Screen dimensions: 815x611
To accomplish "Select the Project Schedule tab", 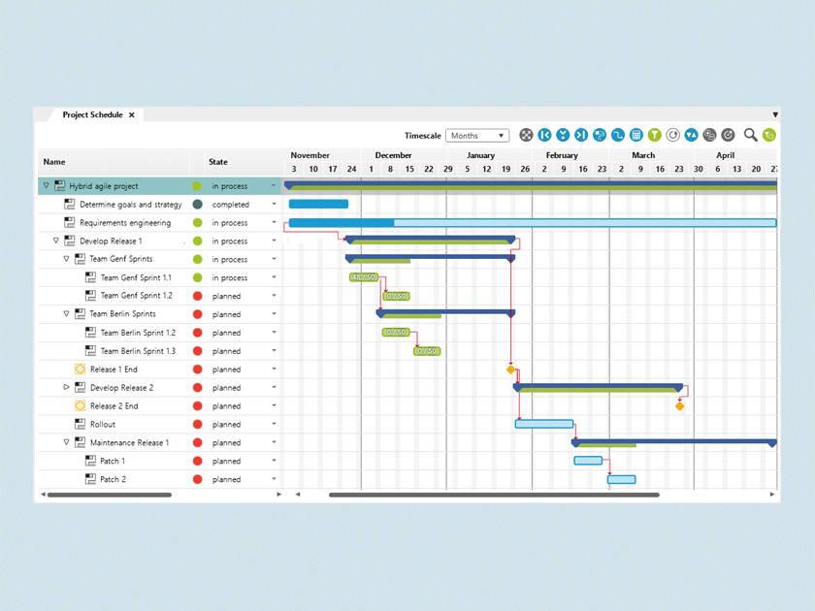I will pos(92,114).
